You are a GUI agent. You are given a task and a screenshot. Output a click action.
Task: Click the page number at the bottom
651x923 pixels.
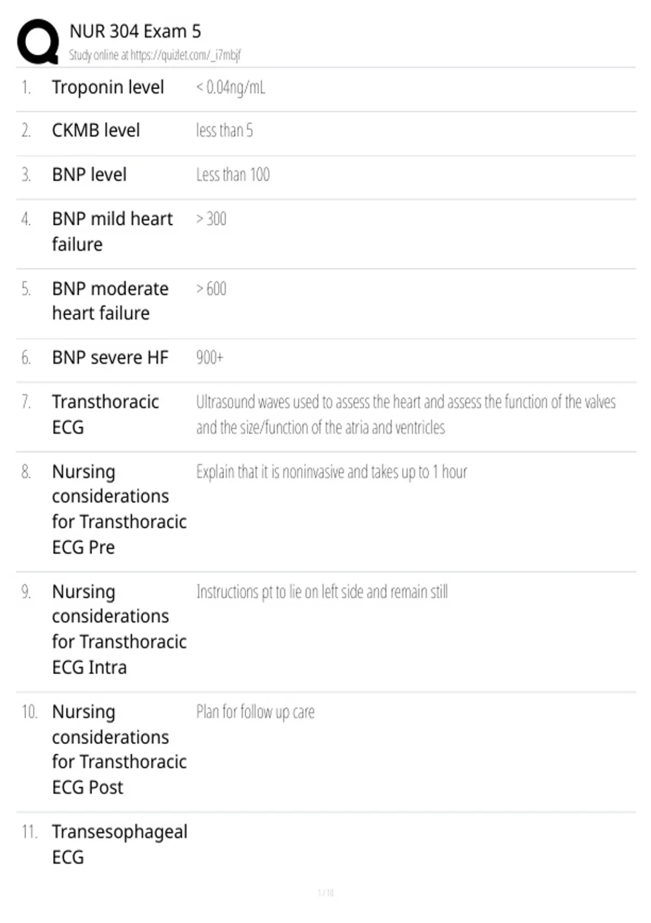pyautogui.click(x=325, y=893)
